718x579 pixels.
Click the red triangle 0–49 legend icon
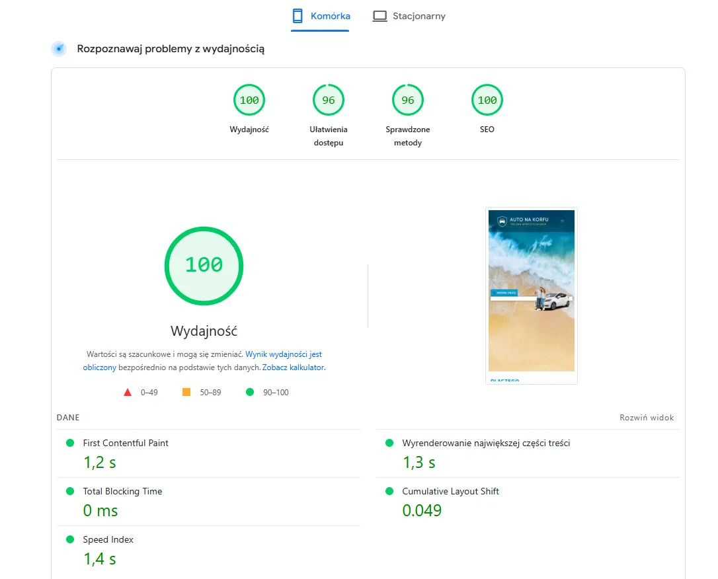(x=128, y=392)
